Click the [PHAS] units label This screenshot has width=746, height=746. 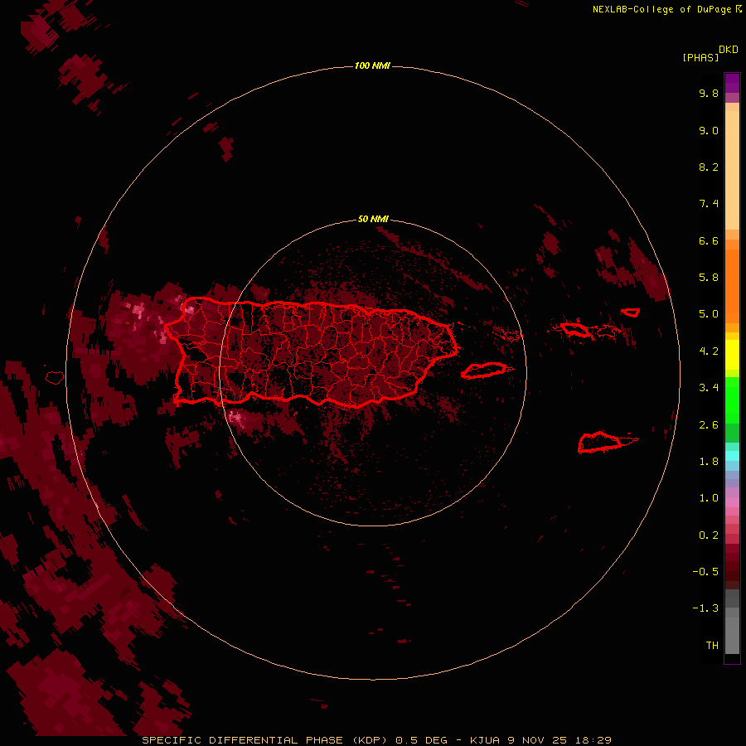pyautogui.click(x=700, y=58)
